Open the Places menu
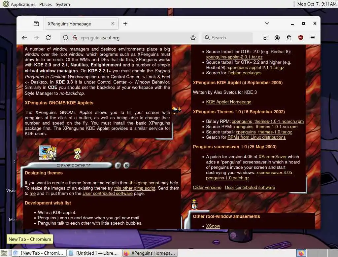The height and width of the screenshot is (257, 338). (x=46, y=4)
